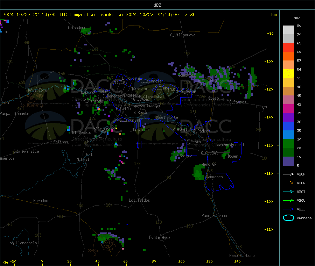315x266 pixels.
Task: Click the white VBCP arrow icon
Action: click(x=288, y=174)
